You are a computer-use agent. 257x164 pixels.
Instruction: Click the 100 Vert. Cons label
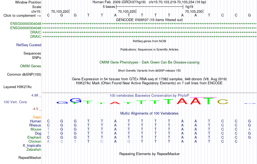pyautogui.click(x=15, y=102)
